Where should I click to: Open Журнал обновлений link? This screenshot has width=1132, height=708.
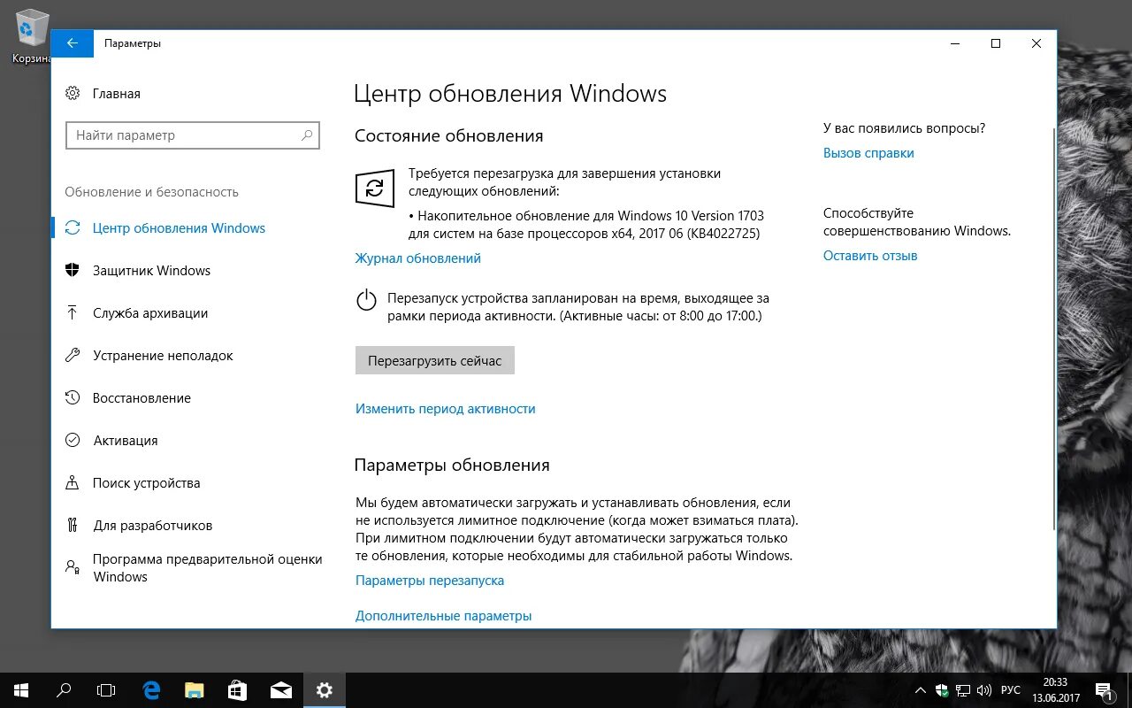coord(418,258)
